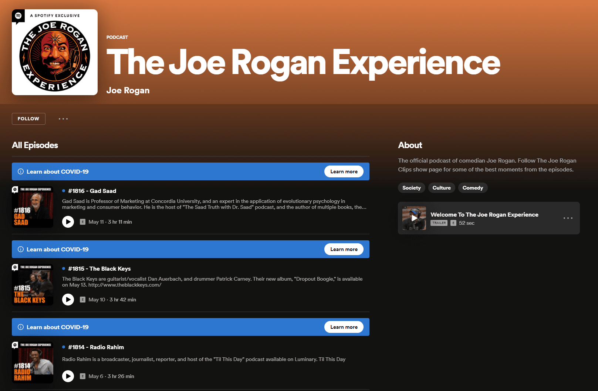
Task: Click unplayed blue dot beside #1814 title
Action: [x=64, y=347]
